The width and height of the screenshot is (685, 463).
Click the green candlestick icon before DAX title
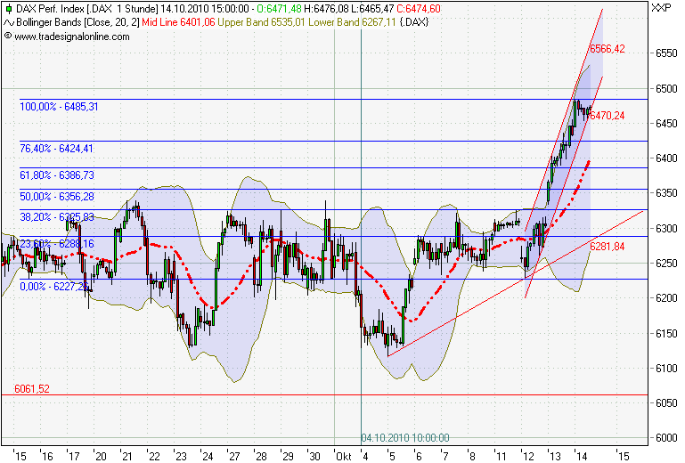8,9
